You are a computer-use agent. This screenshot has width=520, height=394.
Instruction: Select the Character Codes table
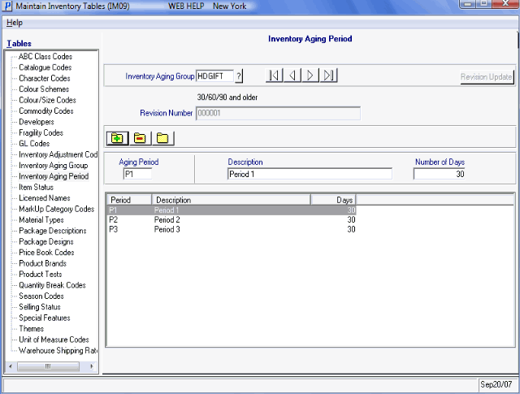tap(45, 78)
